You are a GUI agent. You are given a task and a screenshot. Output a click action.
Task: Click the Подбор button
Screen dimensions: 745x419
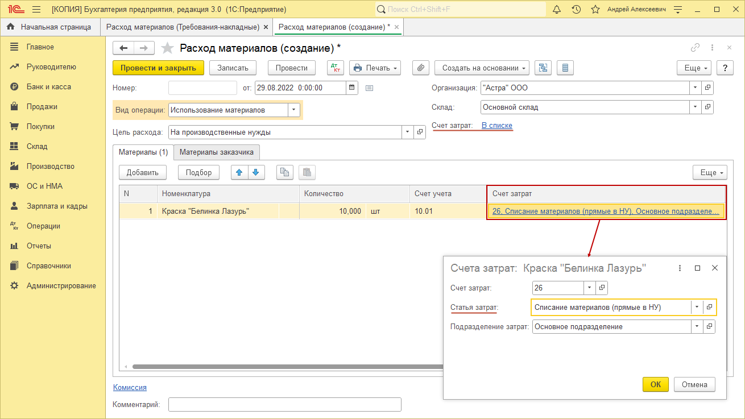198,172
